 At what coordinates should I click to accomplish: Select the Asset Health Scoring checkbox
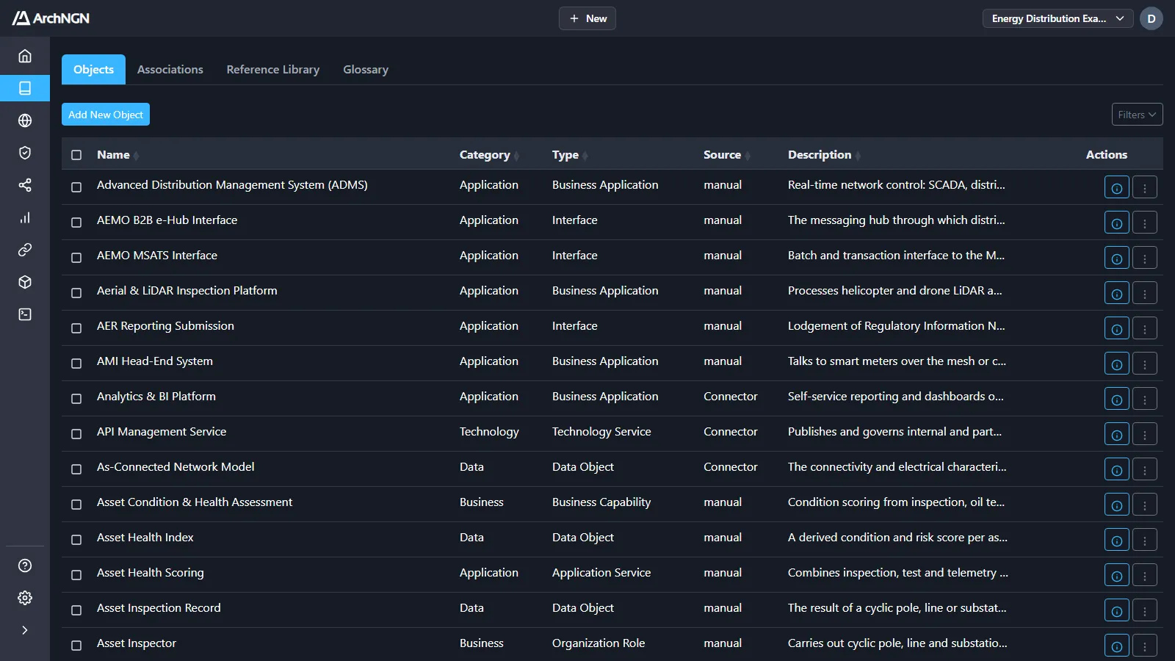tap(76, 575)
